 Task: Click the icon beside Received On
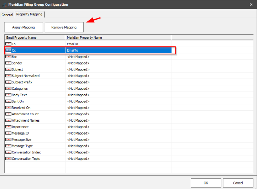(x=8, y=108)
